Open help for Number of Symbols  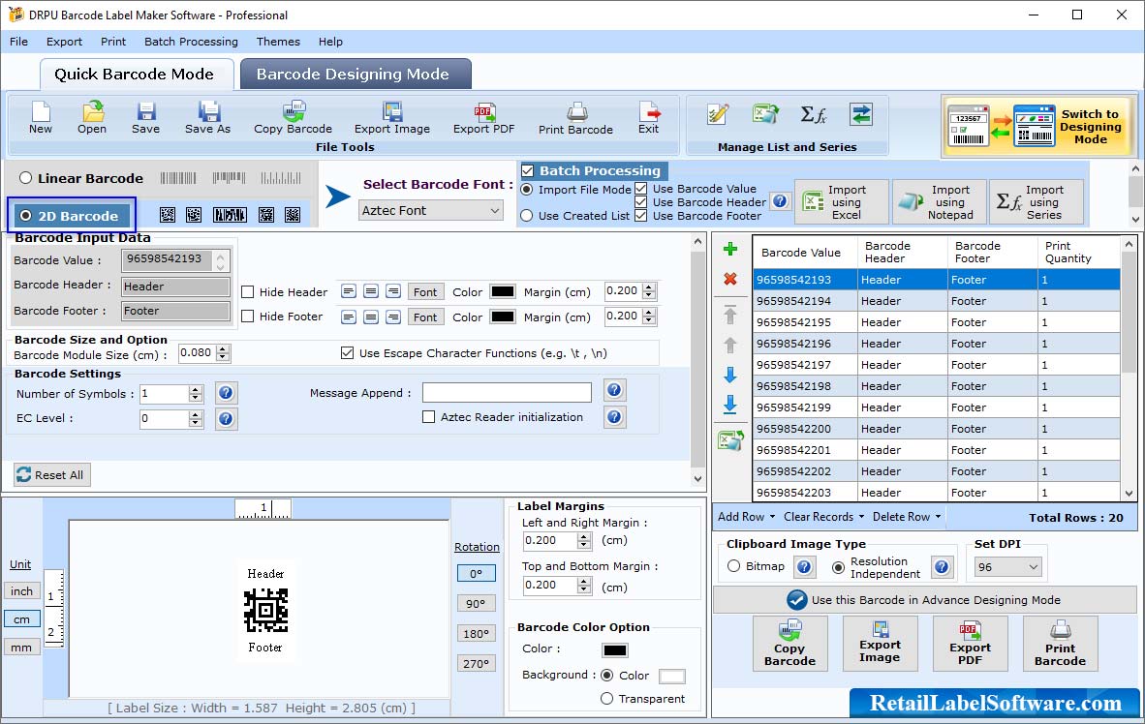coord(226,393)
